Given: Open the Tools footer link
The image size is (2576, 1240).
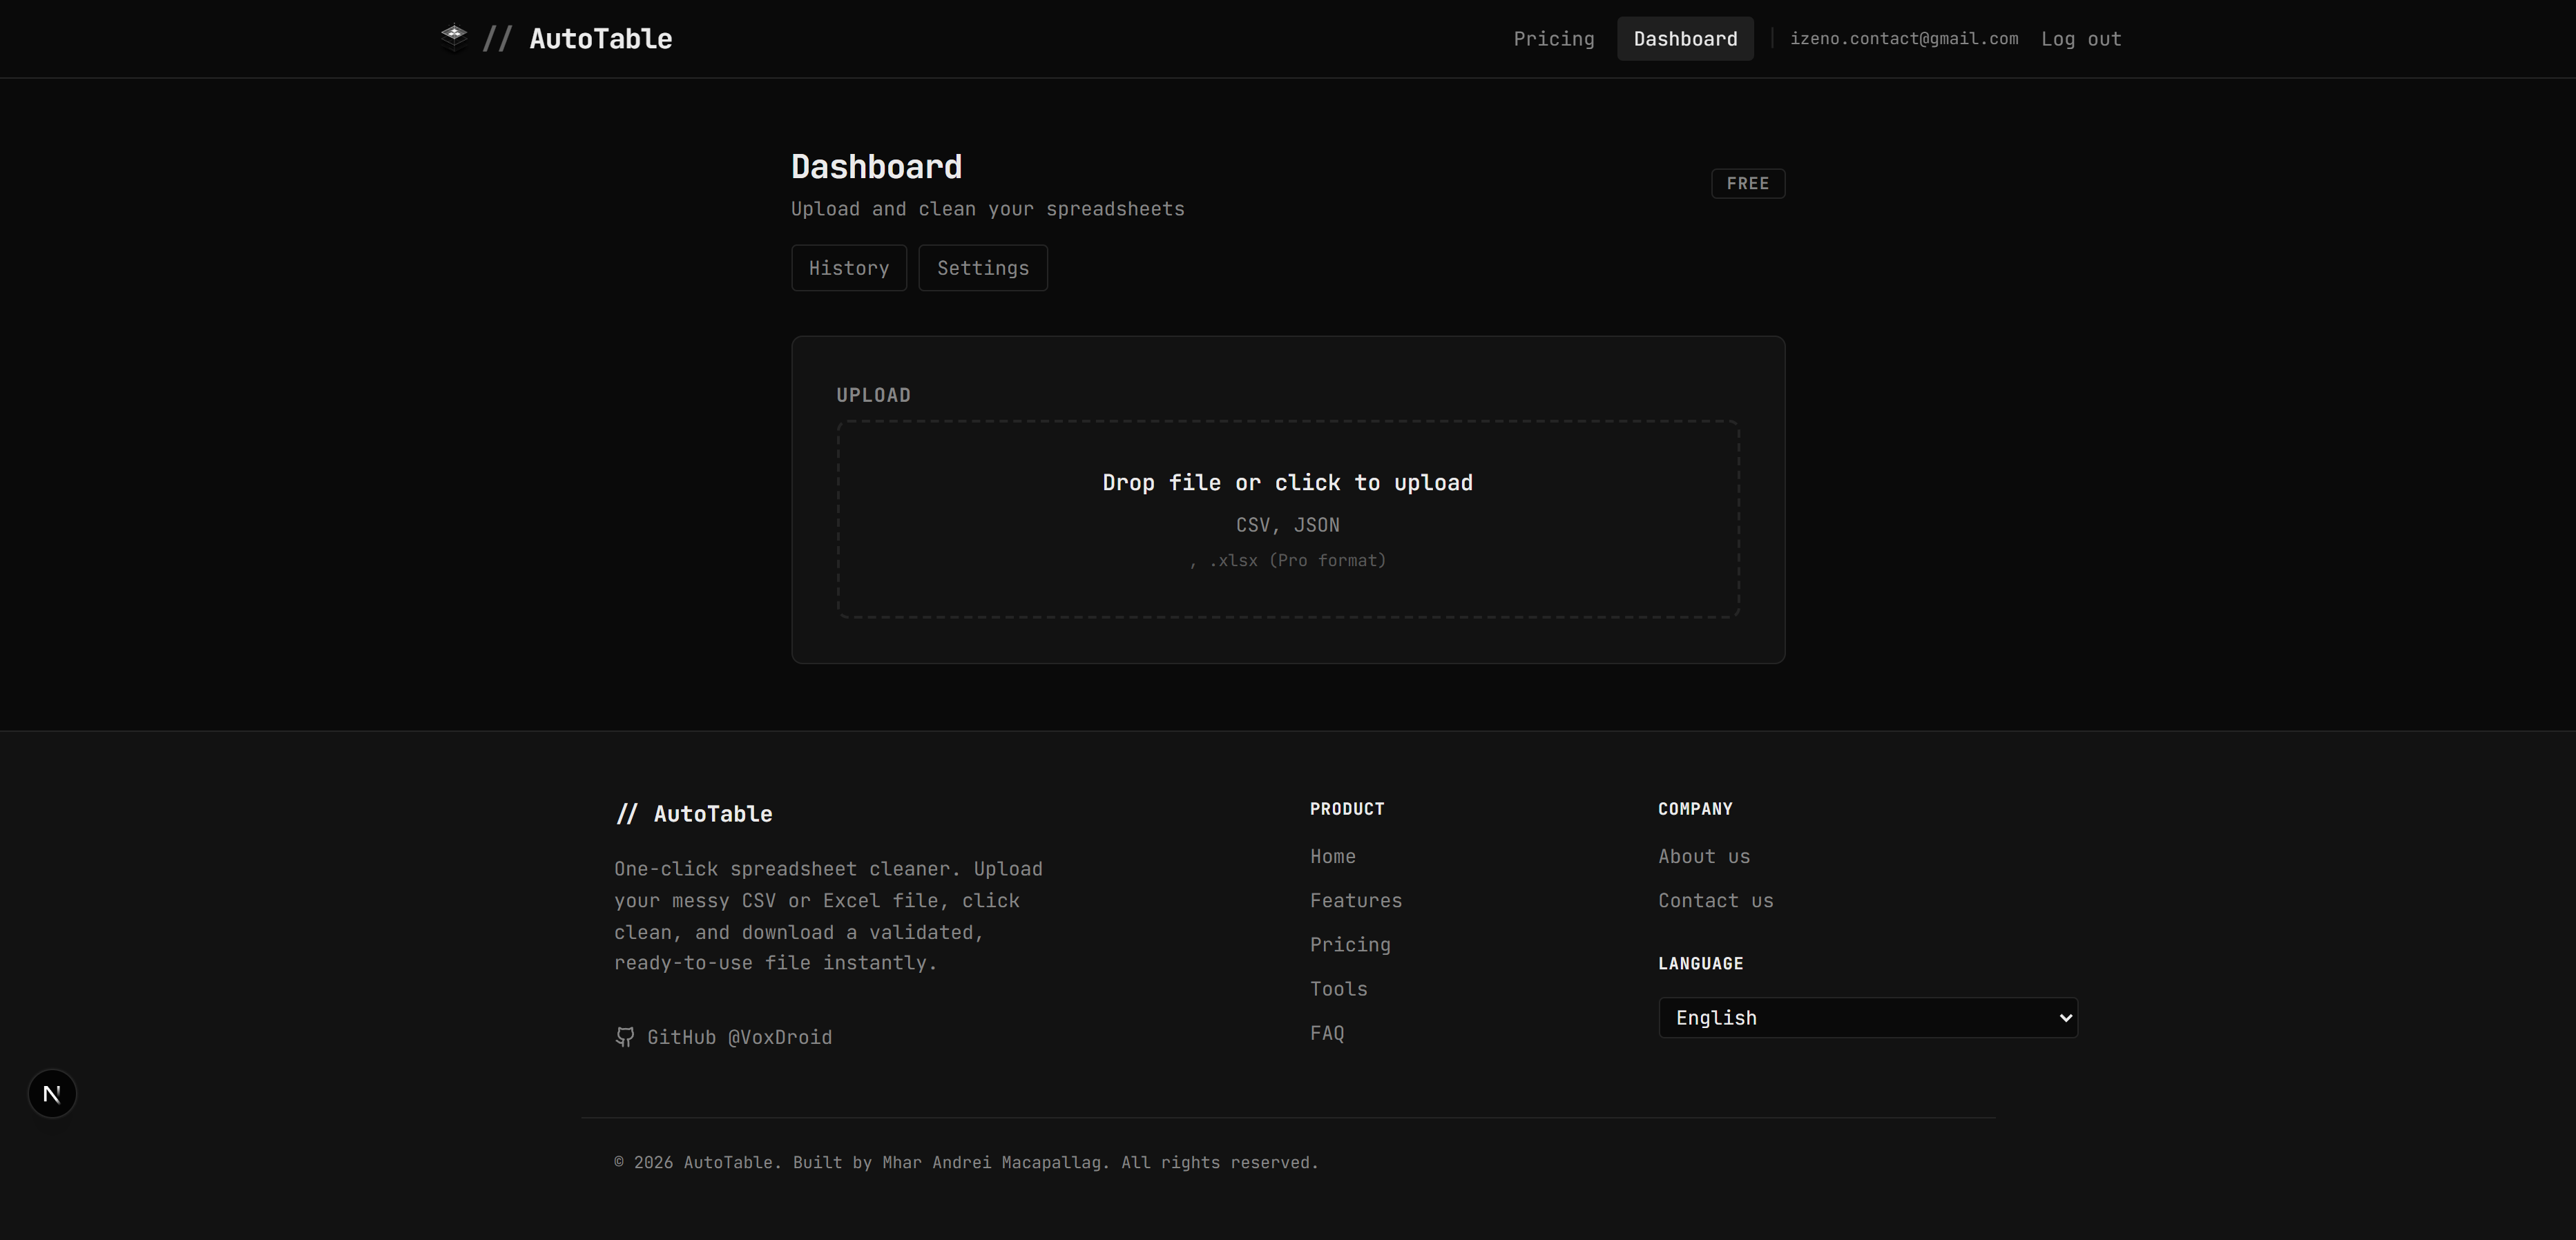Looking at the screenshot, I should (x=1338, y=988).
